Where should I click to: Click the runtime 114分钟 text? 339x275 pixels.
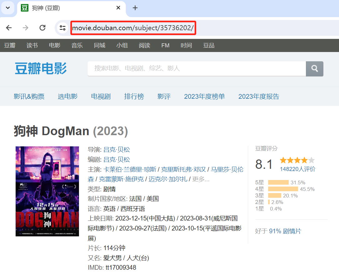coord(114,248)
